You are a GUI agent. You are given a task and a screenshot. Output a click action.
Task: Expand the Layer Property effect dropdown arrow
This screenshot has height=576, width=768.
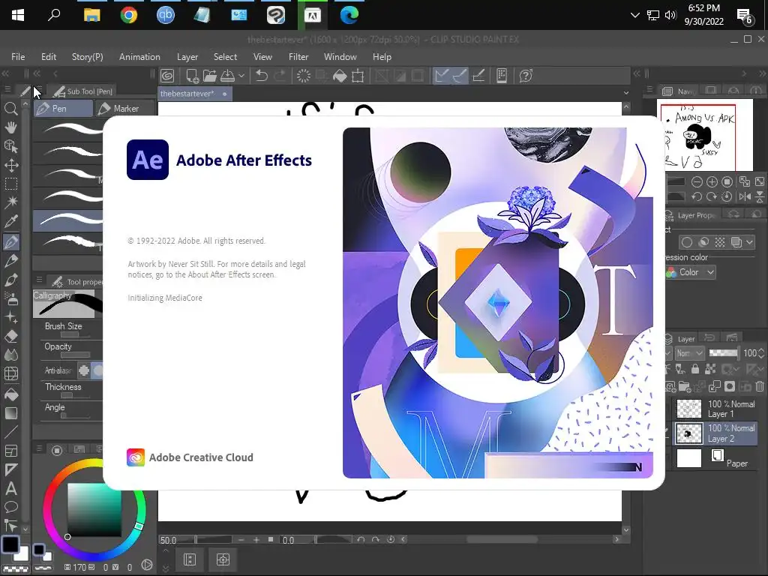point(749,242)
